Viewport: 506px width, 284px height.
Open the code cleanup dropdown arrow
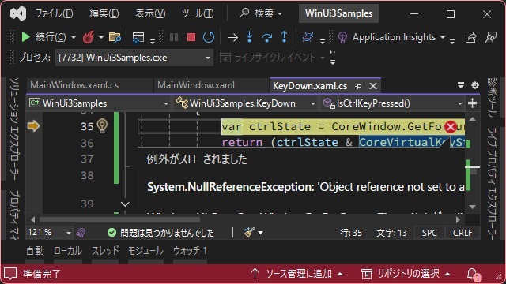pos(260,233)
